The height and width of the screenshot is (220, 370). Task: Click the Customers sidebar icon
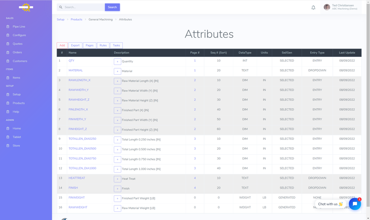point(8,61)
